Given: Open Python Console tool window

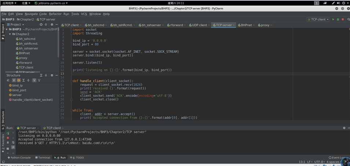Looking at the screenshot, I should (19, 158).
